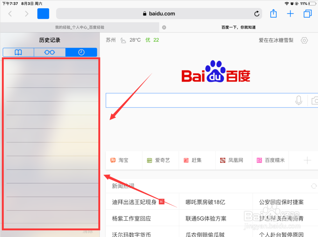Reload the baidu.com page
318x237 pixels.
[x=257, y=14]
